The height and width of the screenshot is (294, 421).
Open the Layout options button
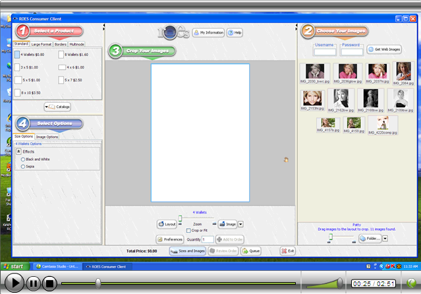(167, 224)
